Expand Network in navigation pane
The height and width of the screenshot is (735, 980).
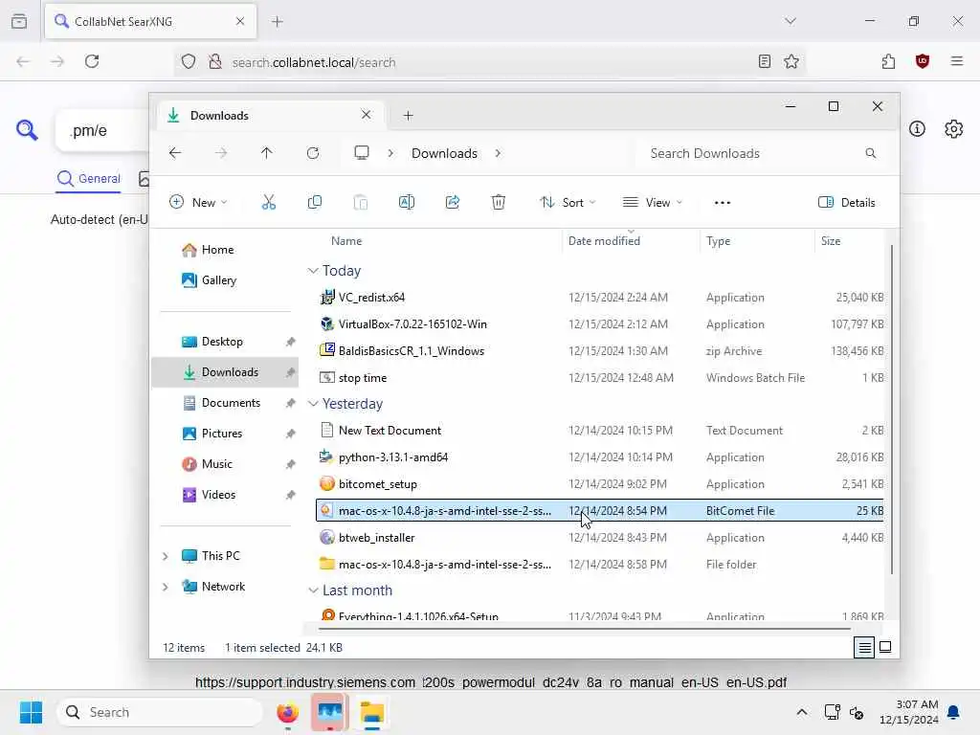(x=165, y=587)
